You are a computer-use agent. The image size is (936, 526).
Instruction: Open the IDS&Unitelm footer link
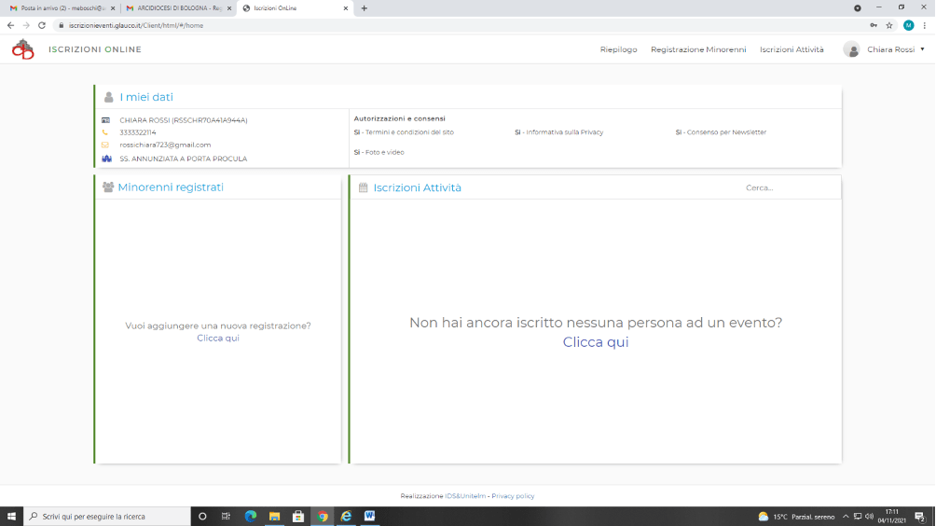click(465, 496)
